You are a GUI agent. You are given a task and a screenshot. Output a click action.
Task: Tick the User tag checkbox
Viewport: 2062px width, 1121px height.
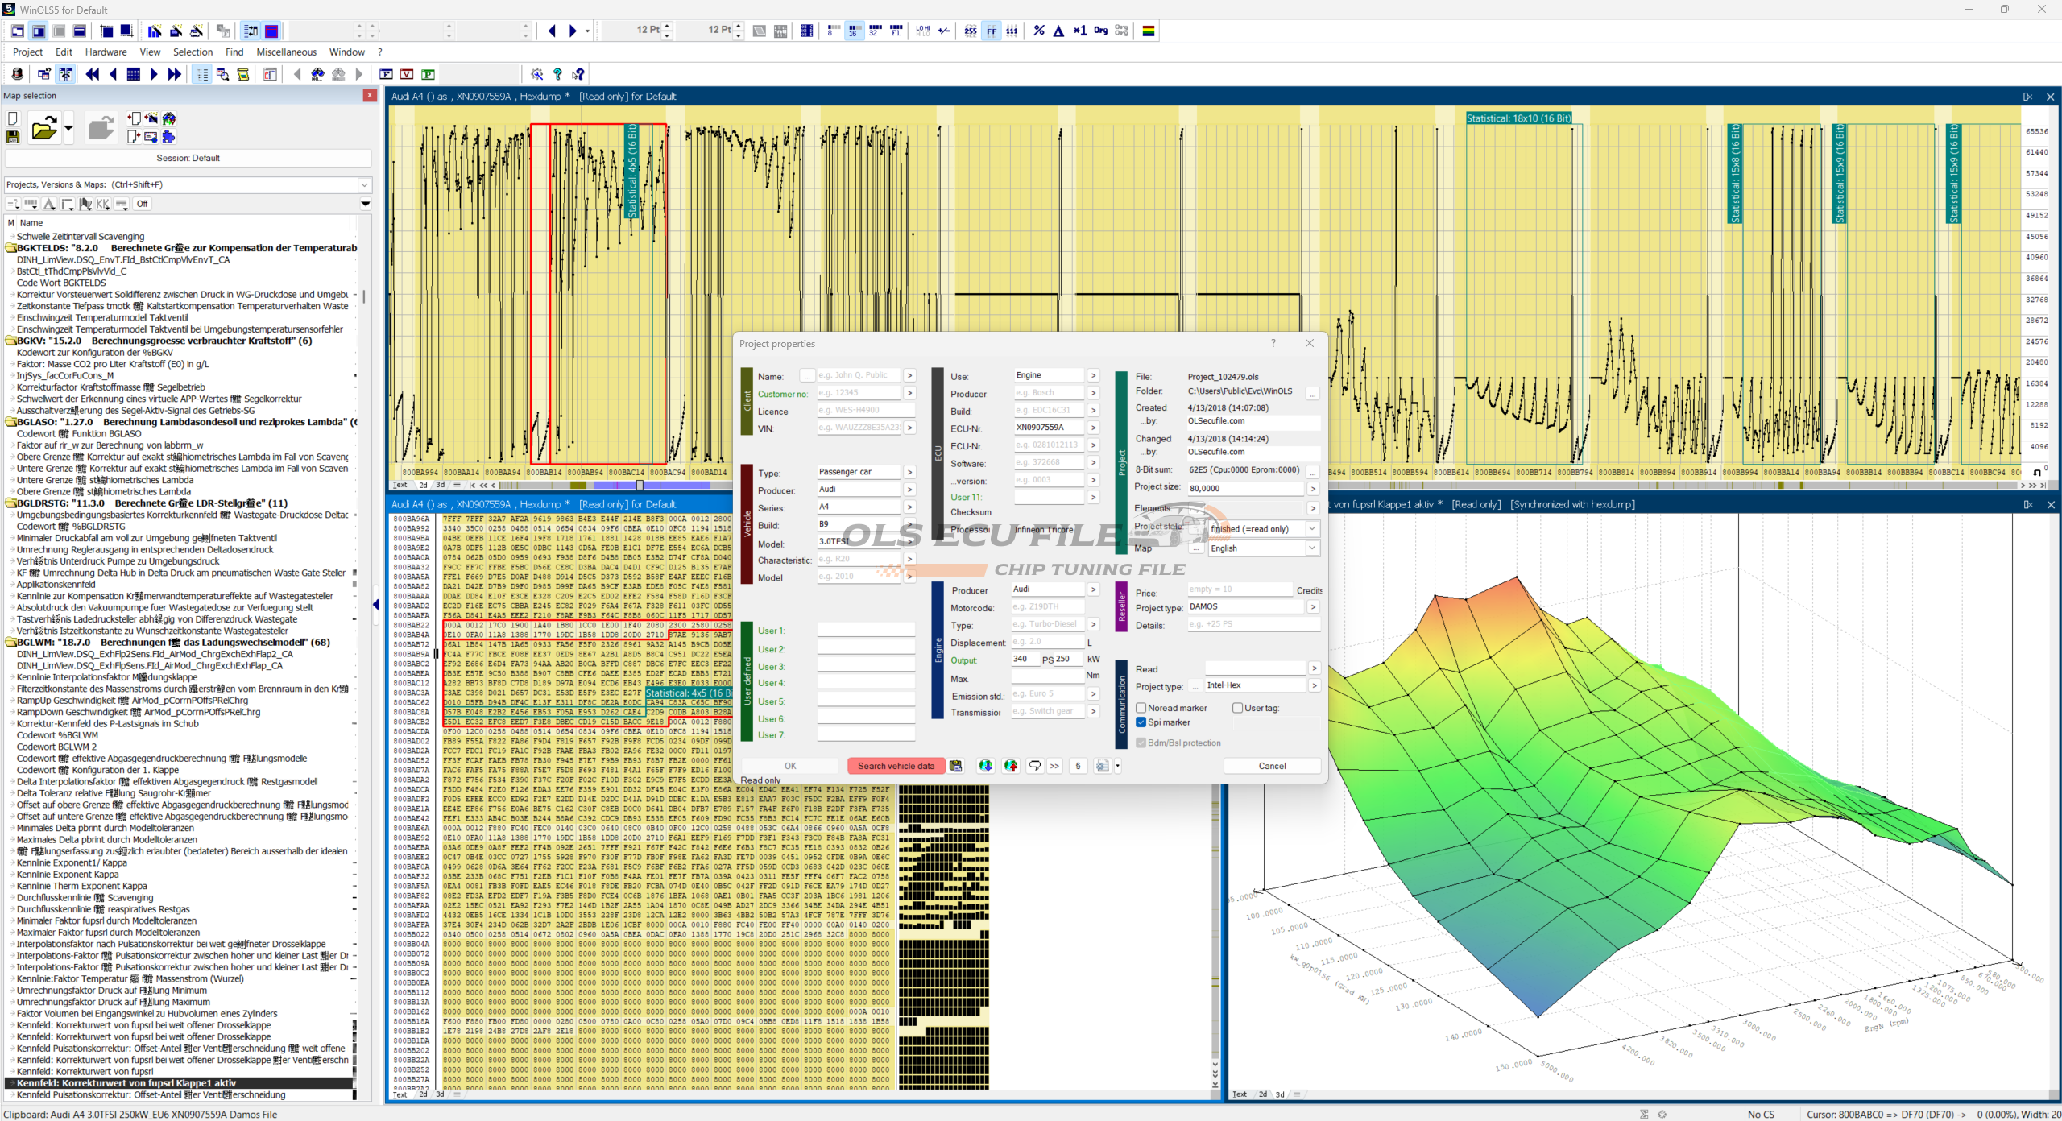(x=1237, y=708)
